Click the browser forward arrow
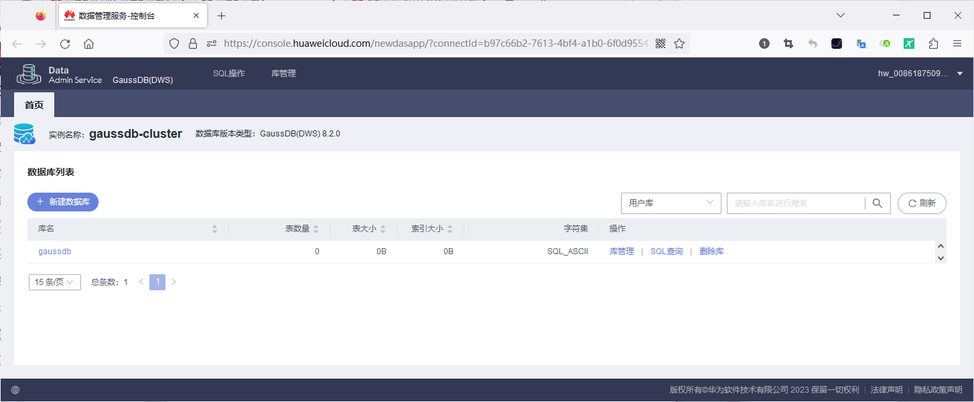The image size is (974, 402). [x=41, y=44]
